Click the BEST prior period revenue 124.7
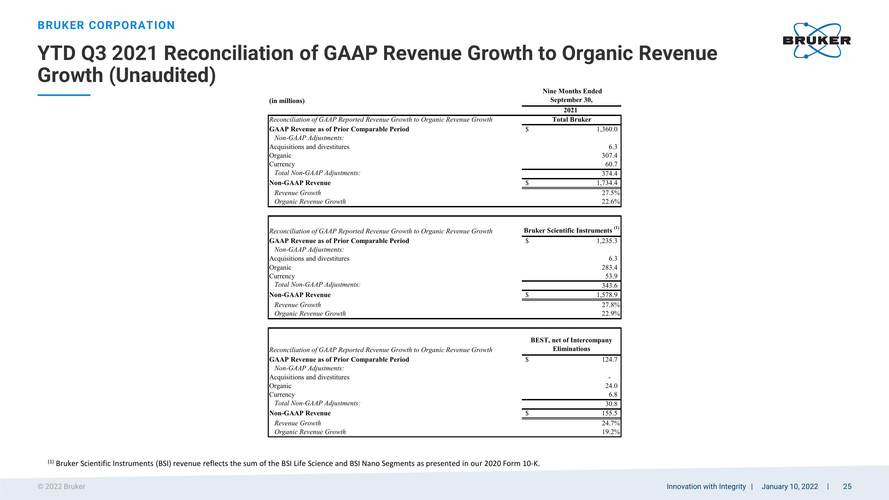Image resolution: width=889 pixels, height=500 pixels. point(610,360)
